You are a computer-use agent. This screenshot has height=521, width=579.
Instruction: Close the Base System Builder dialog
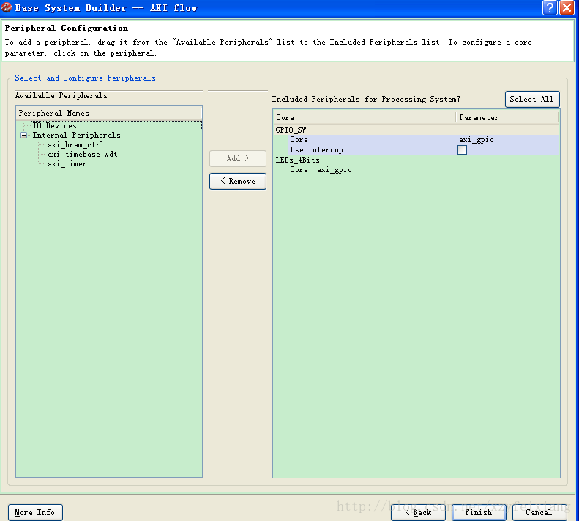click(x=567, y=8)
